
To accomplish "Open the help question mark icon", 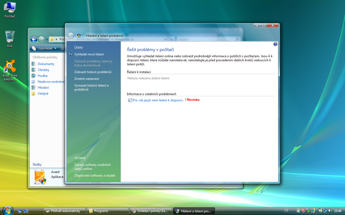I will coord(275,44).
